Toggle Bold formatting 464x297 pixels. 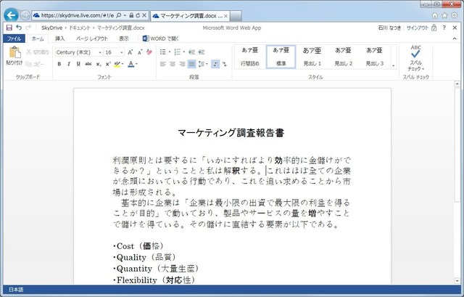59,64
